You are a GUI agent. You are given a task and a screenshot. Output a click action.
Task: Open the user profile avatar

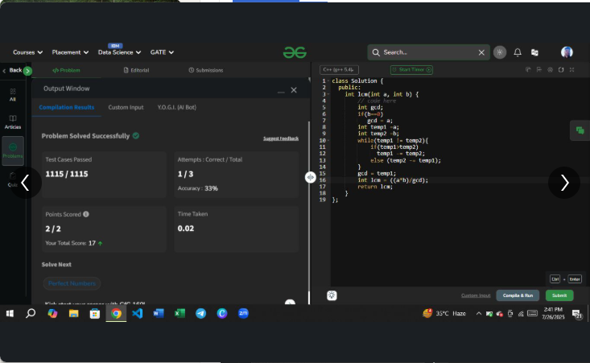(x=567, y=52)
